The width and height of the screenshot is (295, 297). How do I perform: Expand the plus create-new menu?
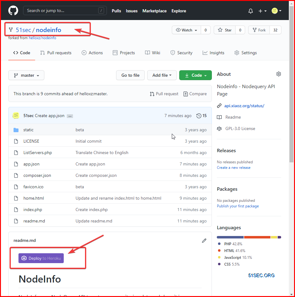click(262, 11)
